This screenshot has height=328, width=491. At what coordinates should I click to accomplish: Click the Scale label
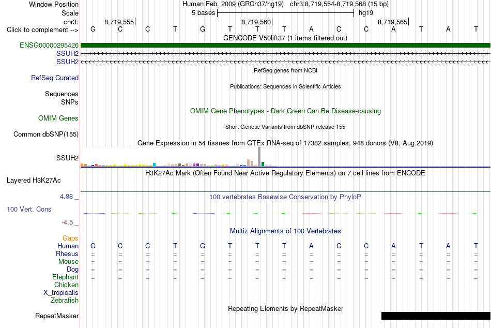[70, 13]
